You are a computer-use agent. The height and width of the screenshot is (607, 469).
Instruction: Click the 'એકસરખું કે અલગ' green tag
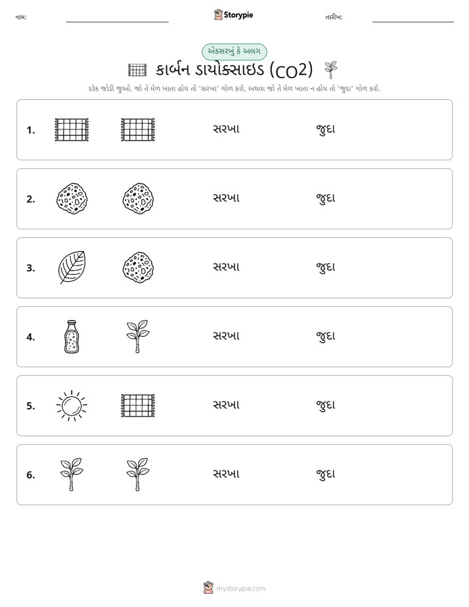(x=234, y=51)
